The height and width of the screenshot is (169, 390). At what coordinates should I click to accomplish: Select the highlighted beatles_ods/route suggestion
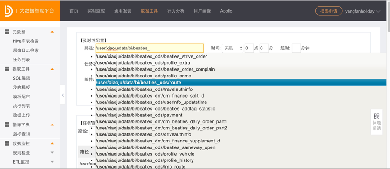point(241,82)
